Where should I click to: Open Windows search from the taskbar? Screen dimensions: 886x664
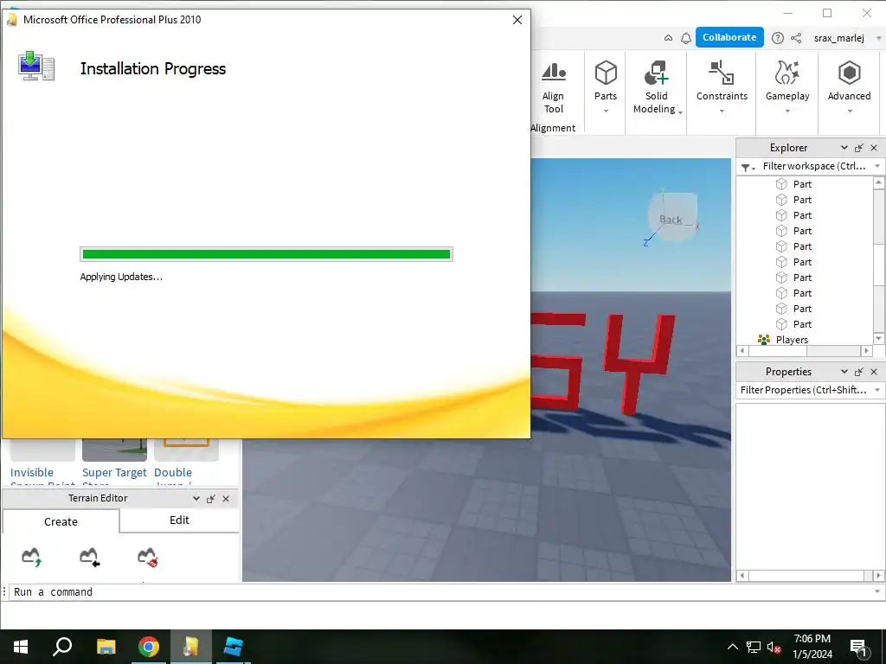pos(62,647)
